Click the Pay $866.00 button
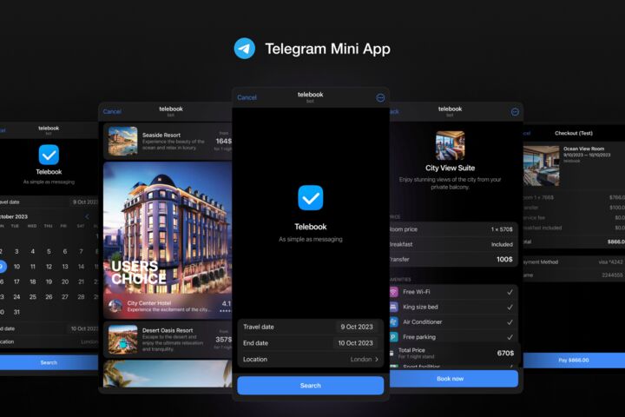The height and width of the screenshot is (417, 625). [574, 360]
